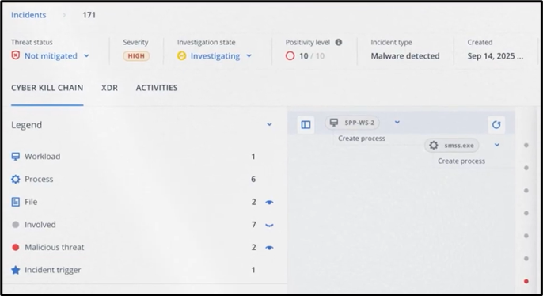Click the gear icon on smss.exe node
543x296 pixels.
pos(434,146)
